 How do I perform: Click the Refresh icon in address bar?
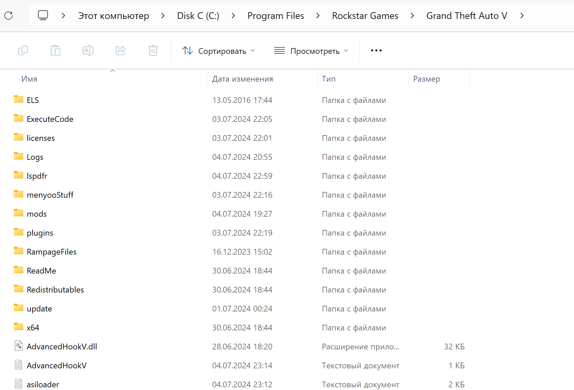9,16
